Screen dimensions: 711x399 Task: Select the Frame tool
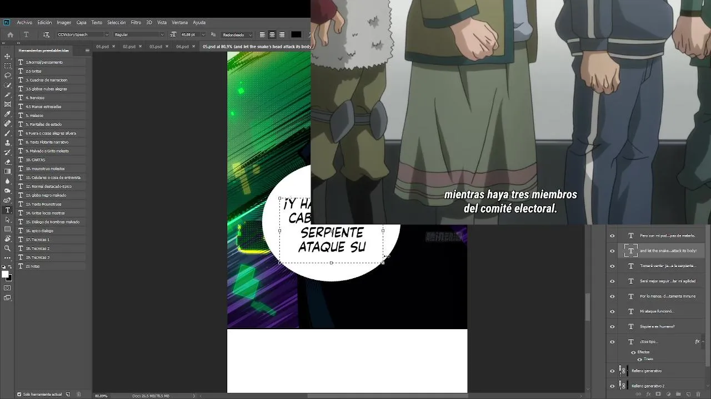coord(7,104)
